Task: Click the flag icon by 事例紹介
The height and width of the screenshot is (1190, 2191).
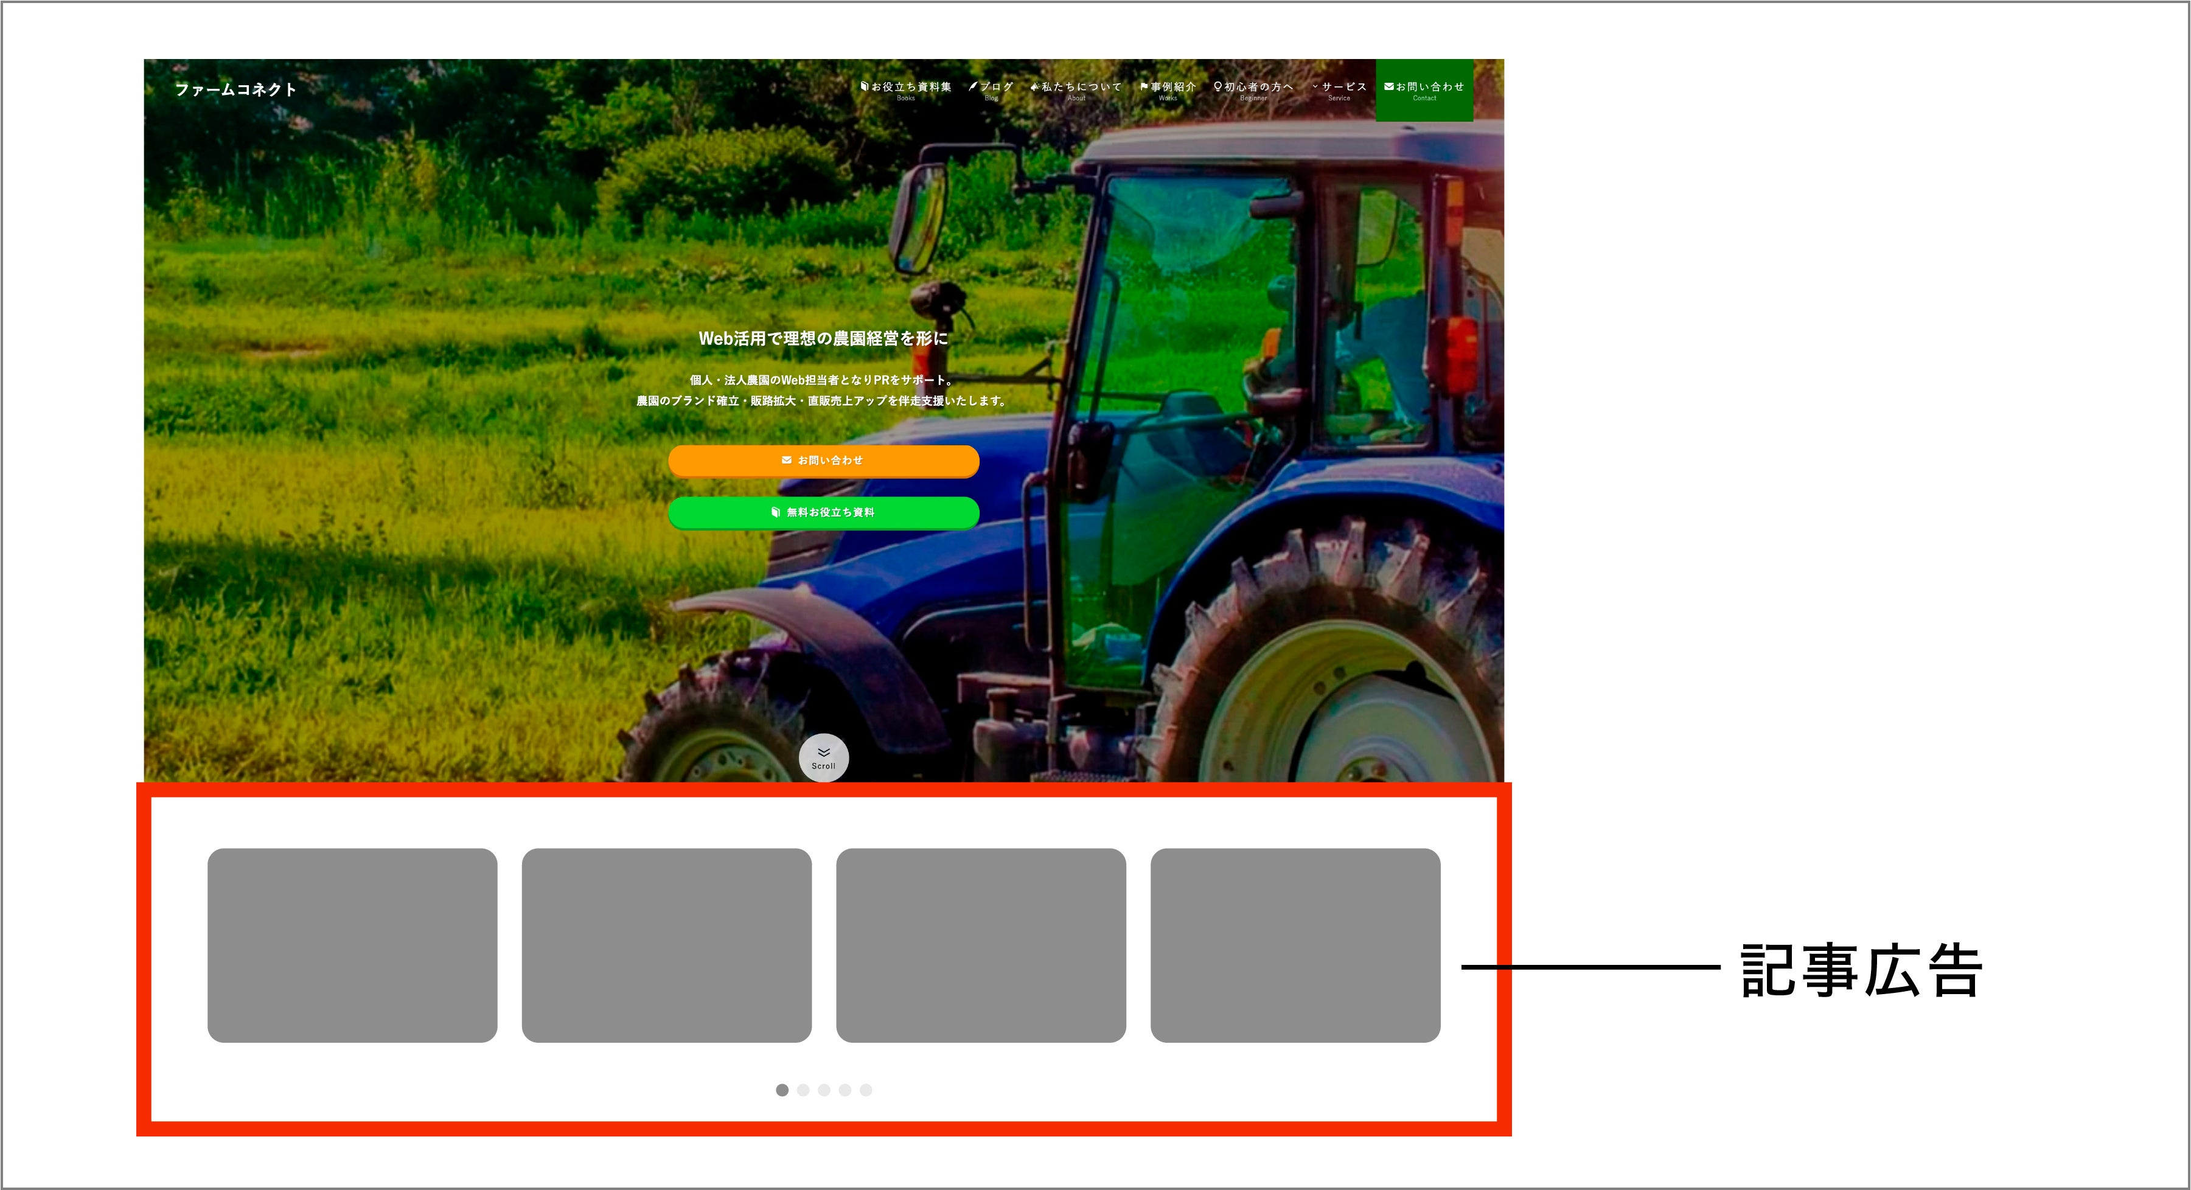Action: click(1144, 86)
